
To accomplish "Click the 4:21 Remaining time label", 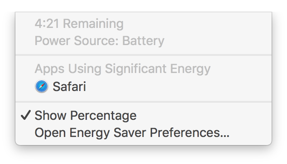I will [79, 24].
